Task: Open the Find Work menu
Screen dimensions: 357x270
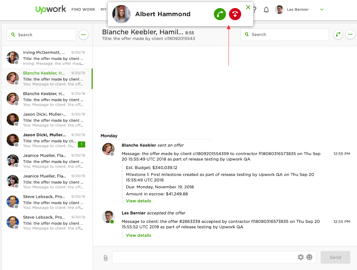Action: click(x=83, y=10)
